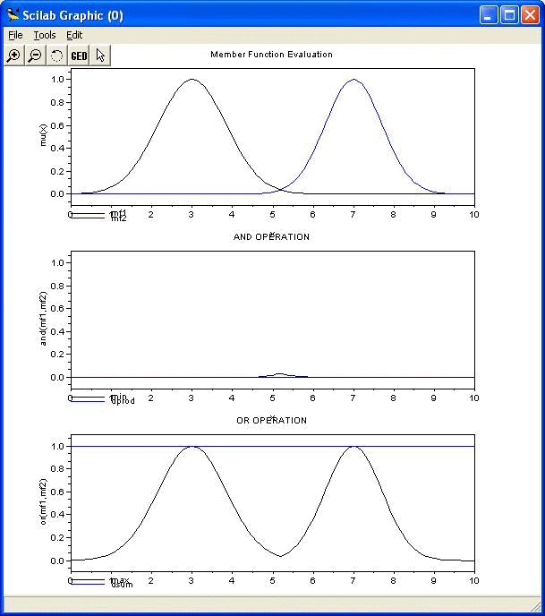Click the 'Scilab Graphic (0)' title text
Image resolution: width=545 pixels, height=616 pixels.
tap(73, 15)
